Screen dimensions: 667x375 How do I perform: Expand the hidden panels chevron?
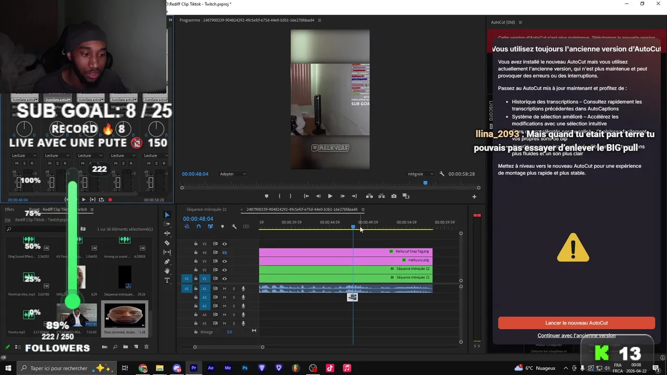(x=170, y=20)
